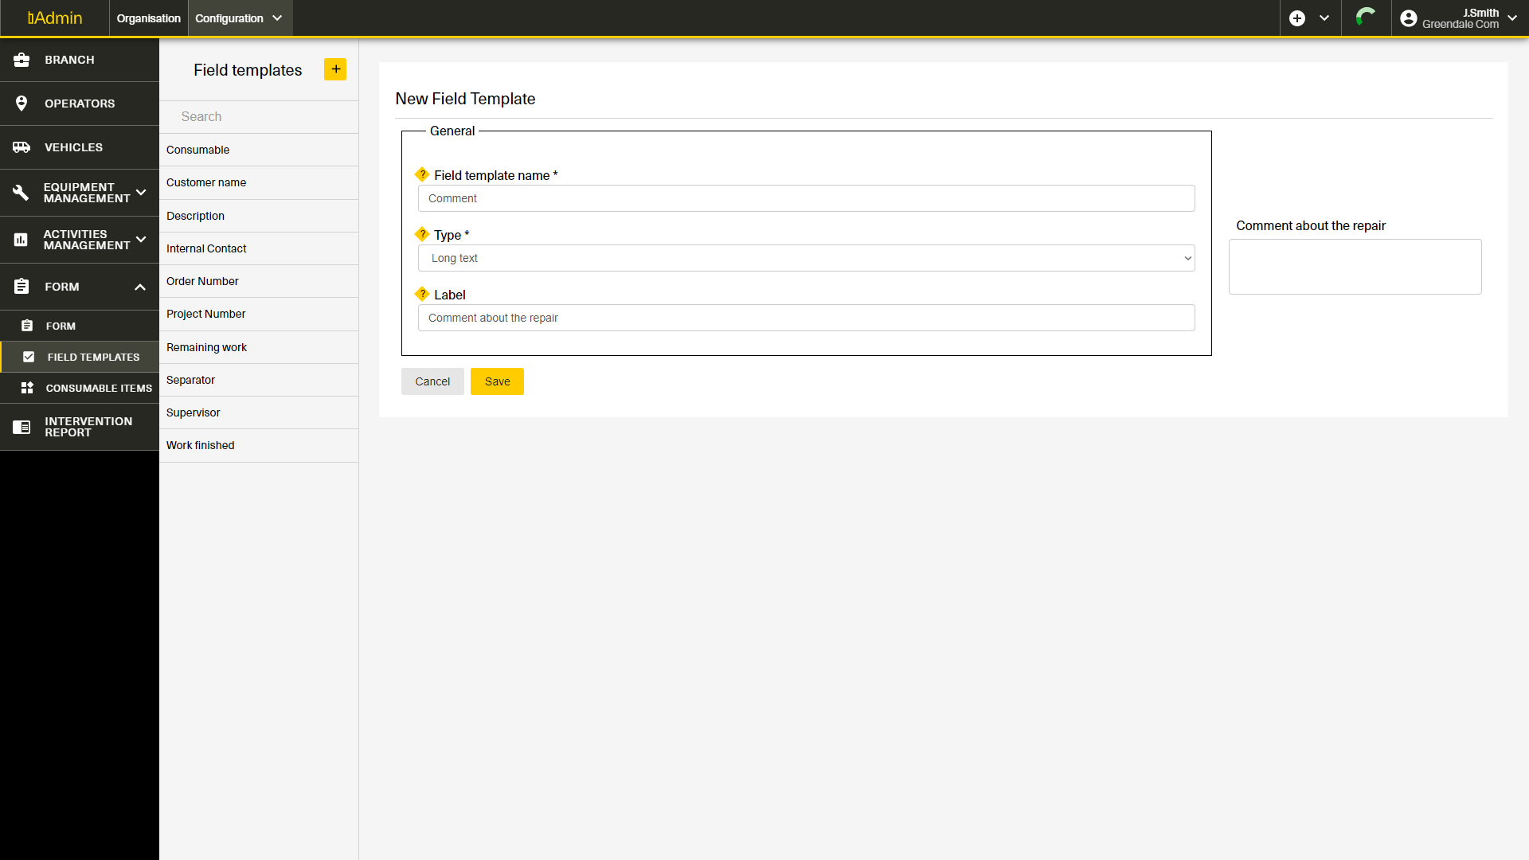The height and width of the screenshot is (860, 1529).
Task: Cancel the new field template
Action: (x=432, y=381)
